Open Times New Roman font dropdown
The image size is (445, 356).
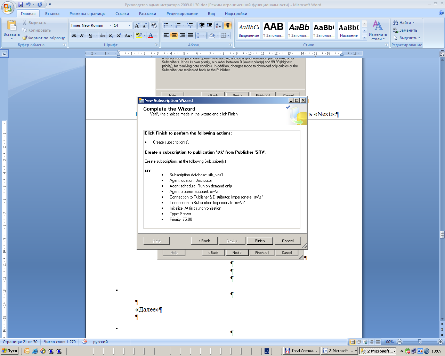tap(110, 25)
